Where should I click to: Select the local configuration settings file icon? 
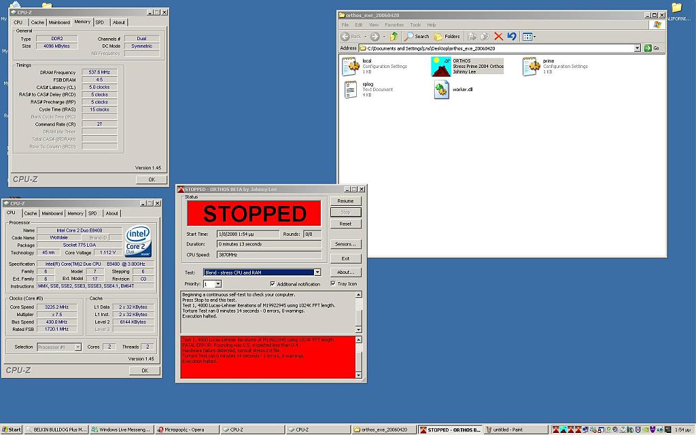pos(351,66)
